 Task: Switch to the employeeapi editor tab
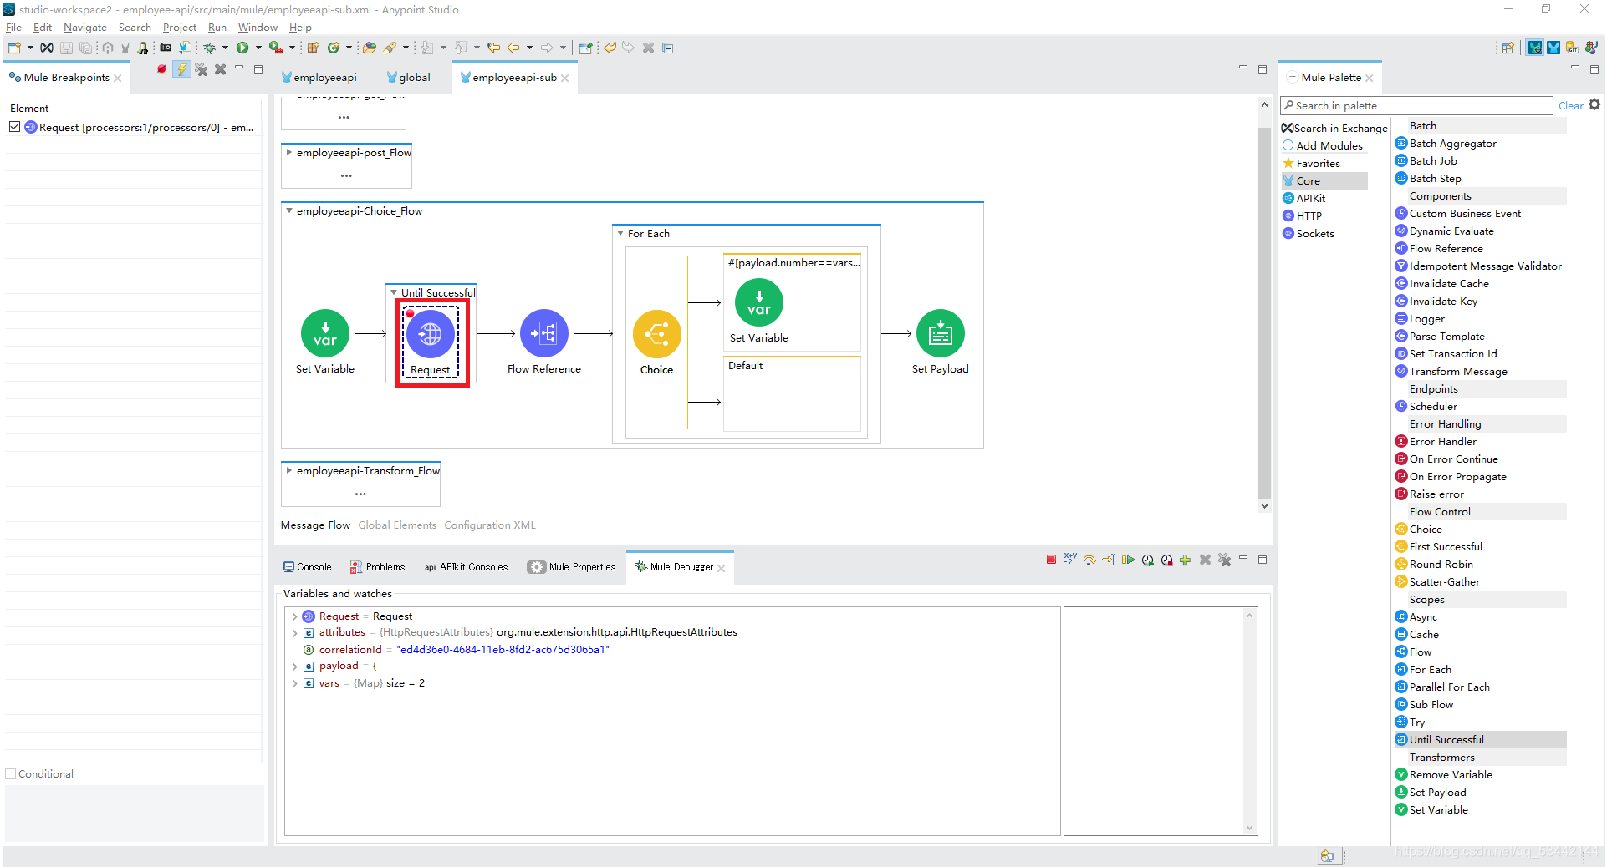coord(319,77)
